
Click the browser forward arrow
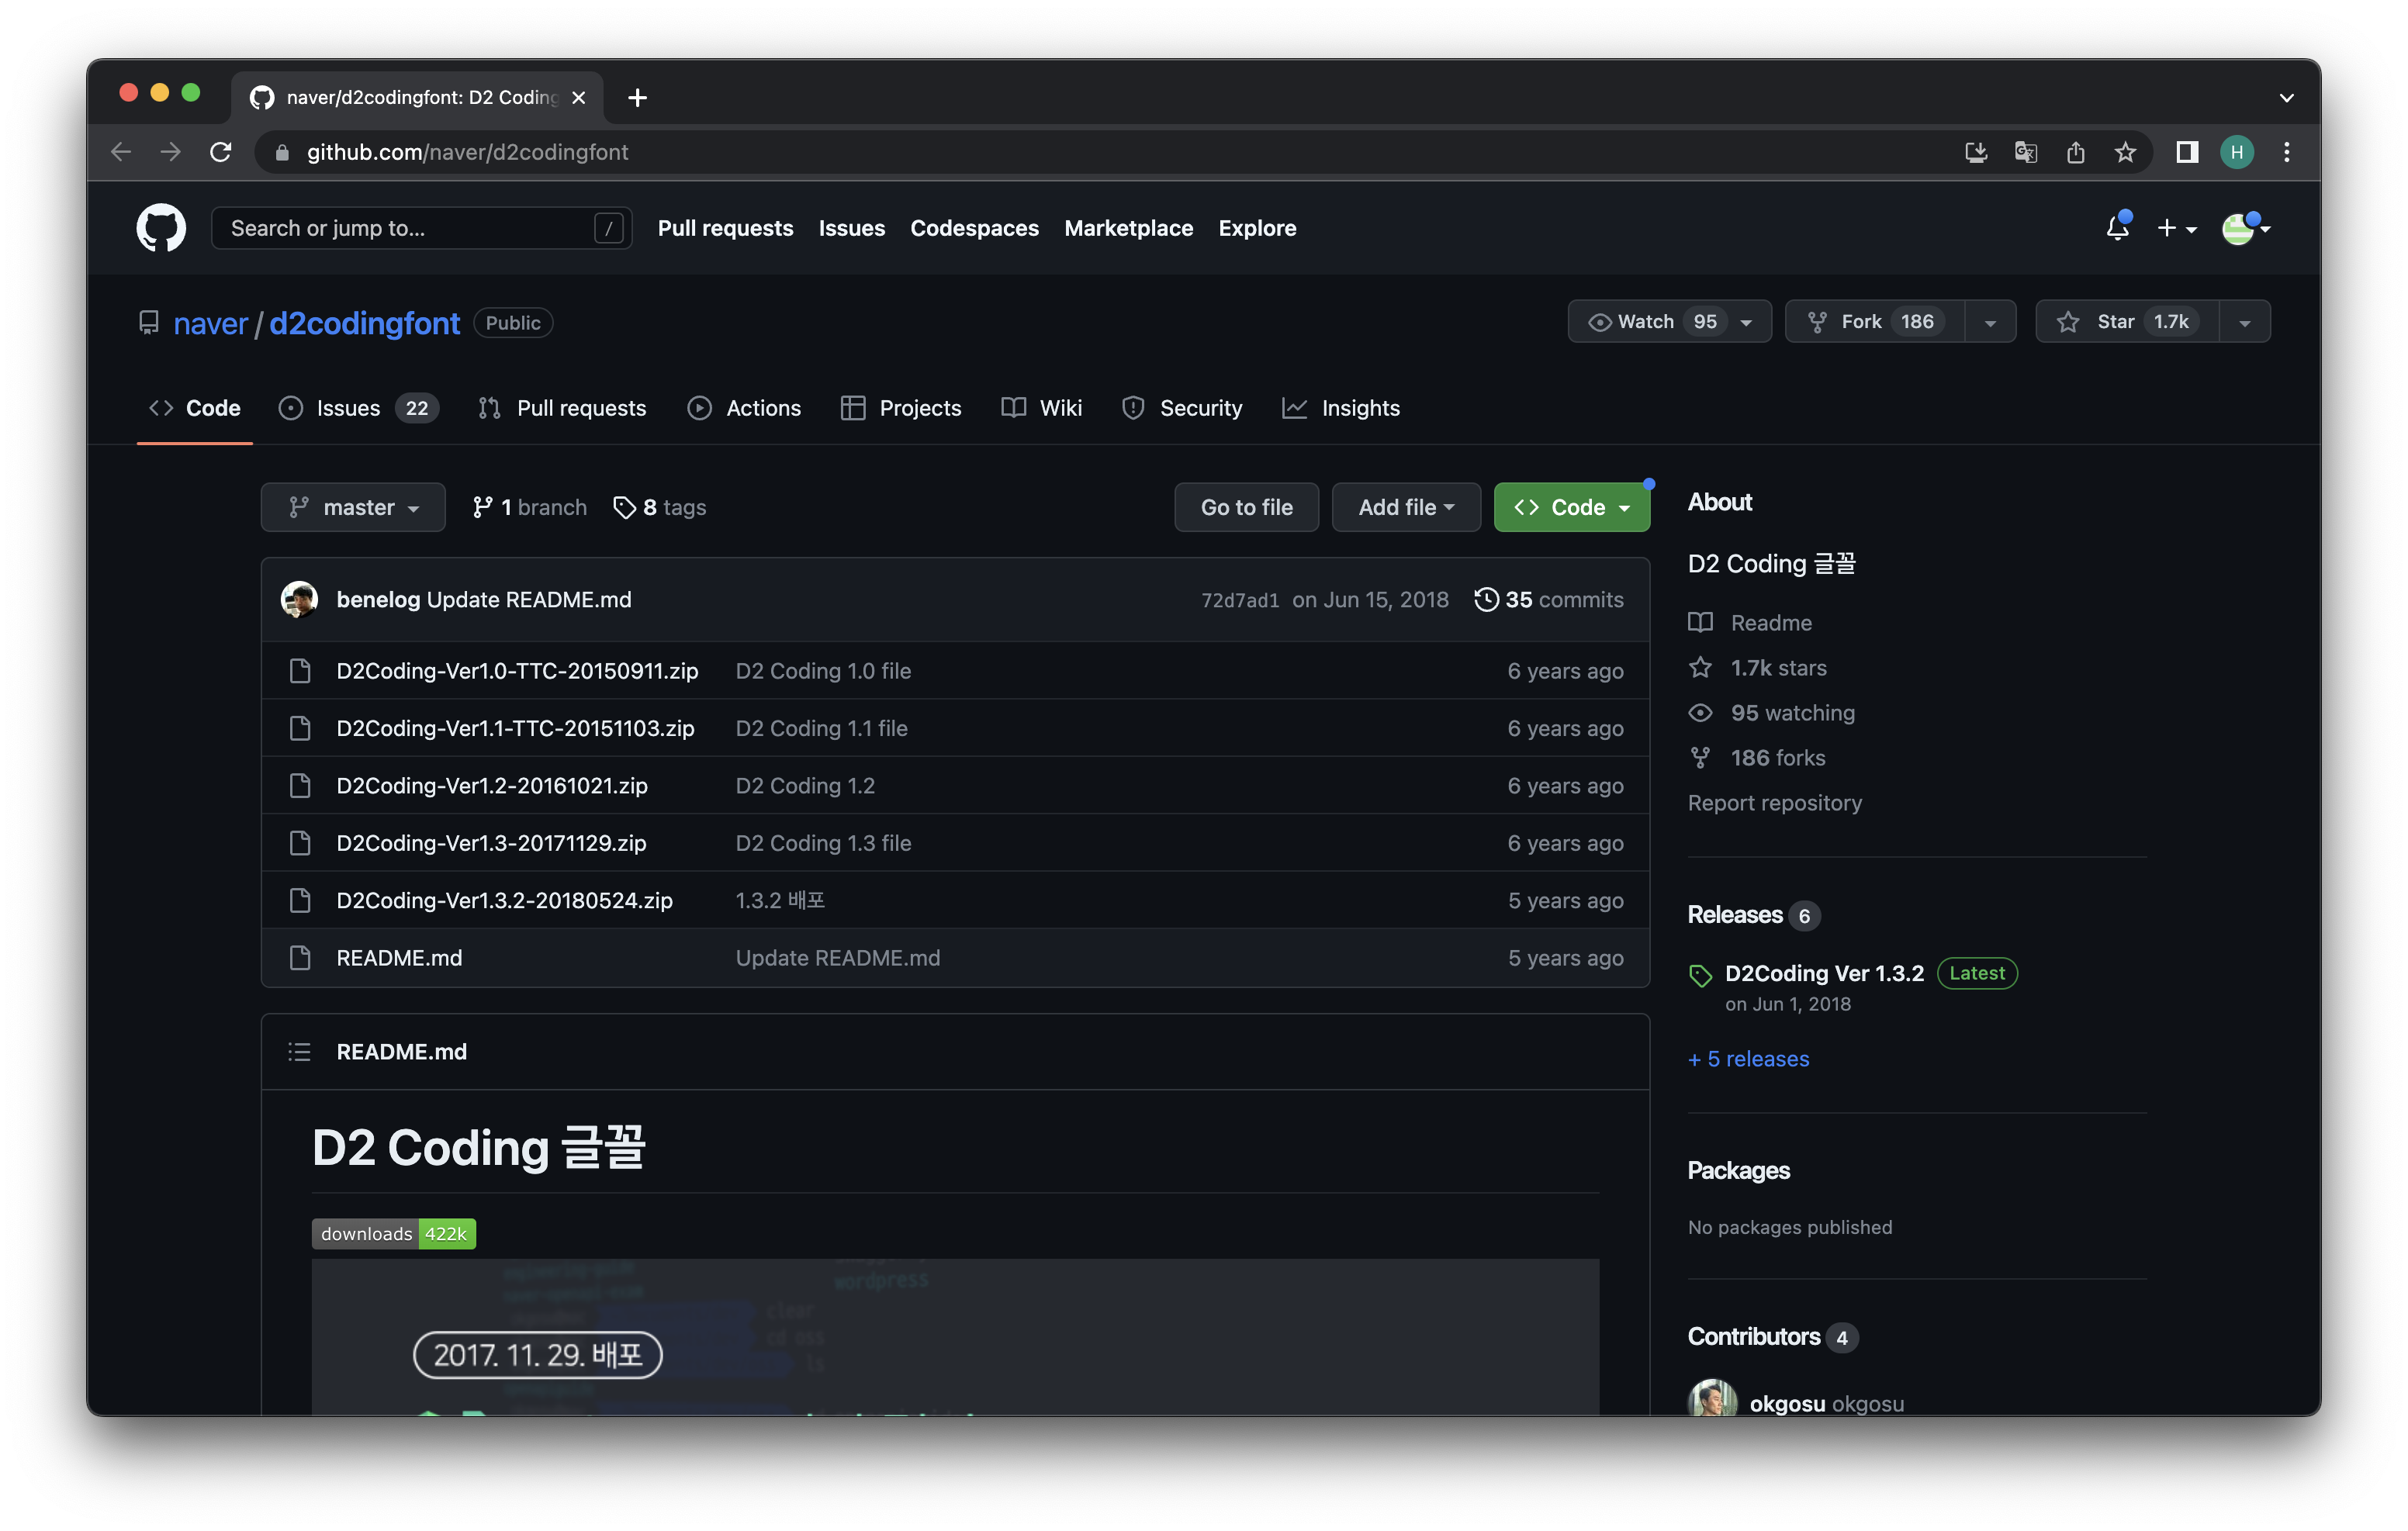tap(171, 152)
